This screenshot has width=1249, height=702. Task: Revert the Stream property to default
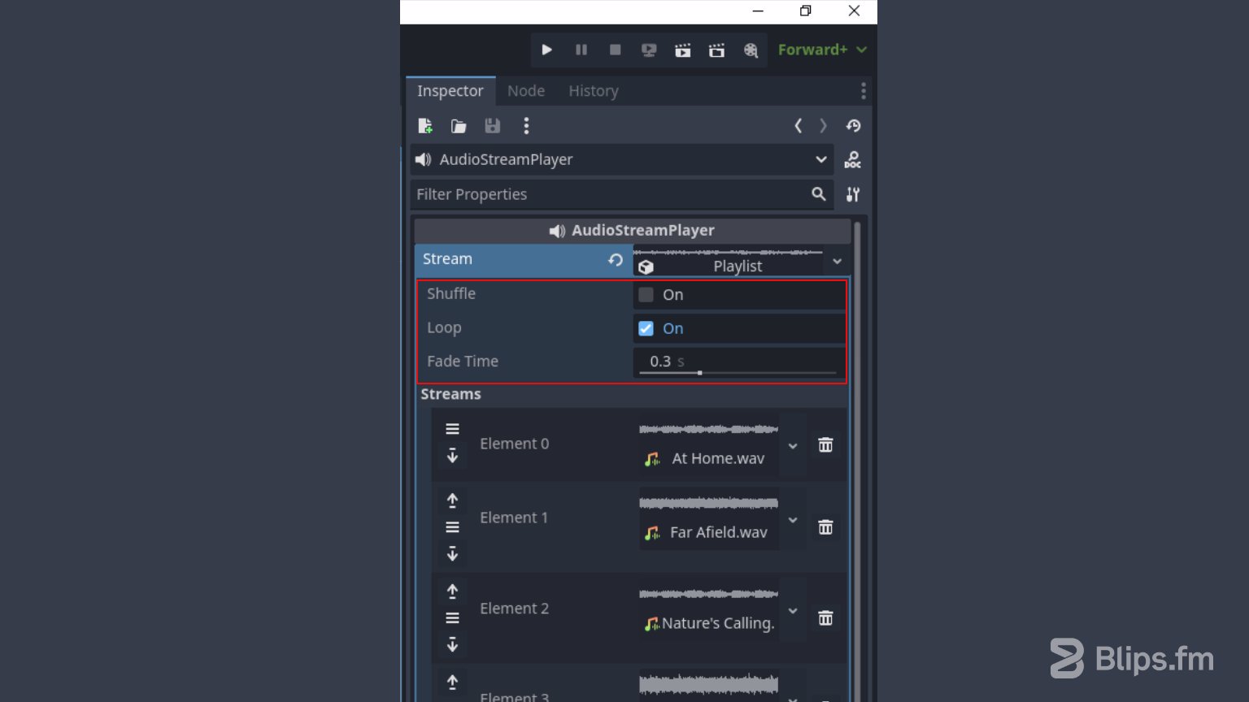[x=616, y=260]
